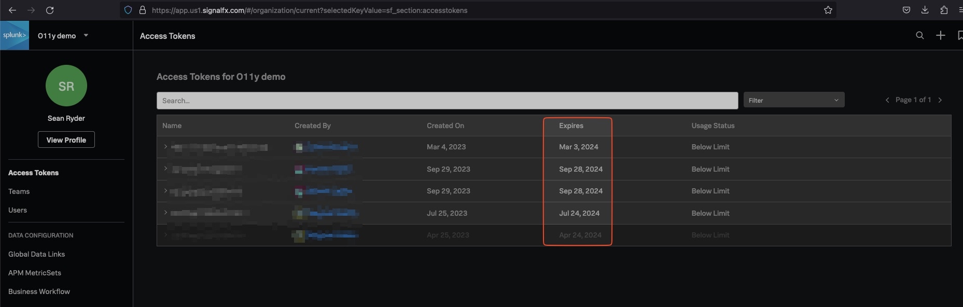Open APM MetricSets in the sidebar

coord(35,273)
